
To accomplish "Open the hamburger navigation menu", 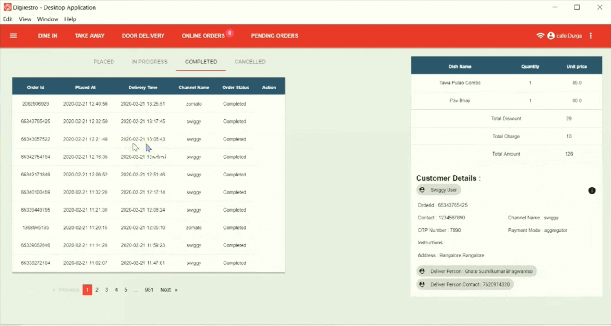I will pos(13,35).
